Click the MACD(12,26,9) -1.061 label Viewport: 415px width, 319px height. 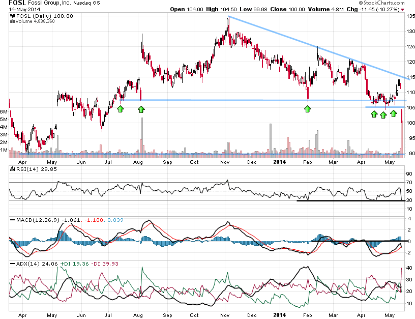pos(48,220)
